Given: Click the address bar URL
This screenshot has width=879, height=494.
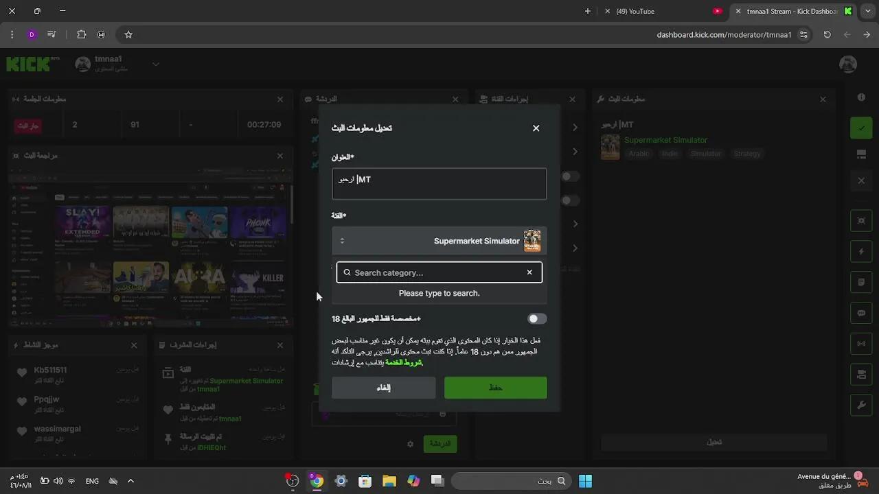Looking at the screenshot, I should (x=724, y=34).
